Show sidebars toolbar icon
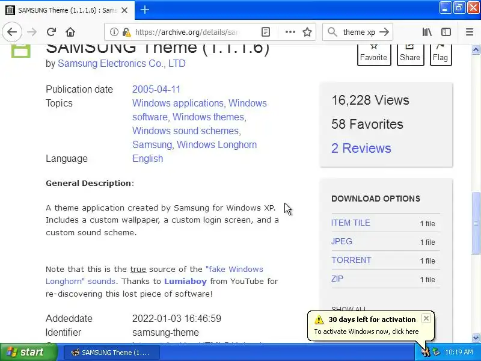481x361 pixels. coord(446,32)
